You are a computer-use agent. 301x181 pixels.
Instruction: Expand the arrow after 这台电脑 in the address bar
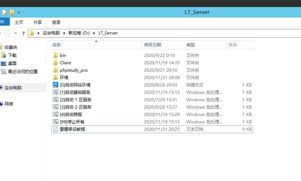(64, 33)
